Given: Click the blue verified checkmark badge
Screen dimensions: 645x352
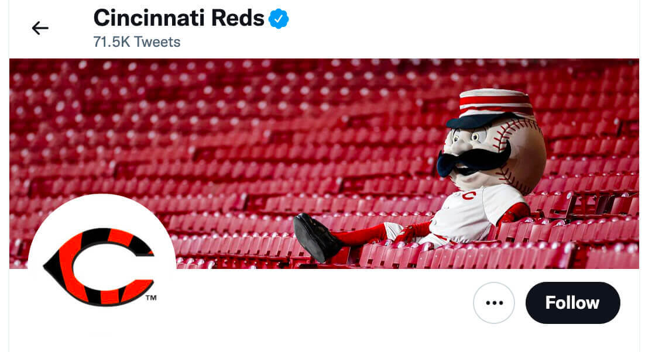Looking at the screenshot, I should coord(279,19).
